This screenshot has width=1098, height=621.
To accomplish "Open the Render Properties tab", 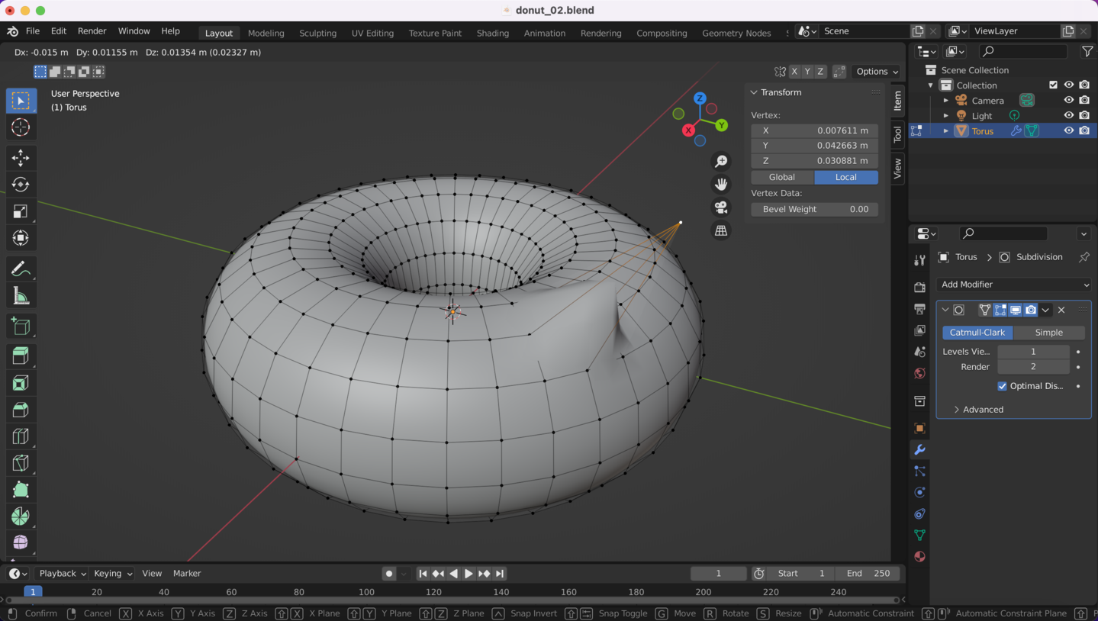I will [x=919, y=287].
